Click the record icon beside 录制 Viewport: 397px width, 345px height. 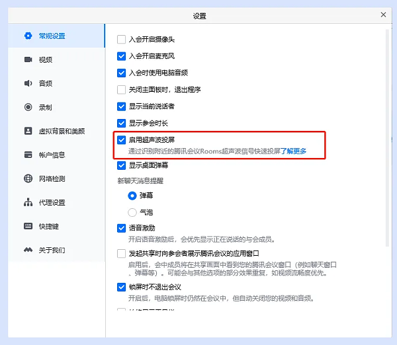coord(28,107)
